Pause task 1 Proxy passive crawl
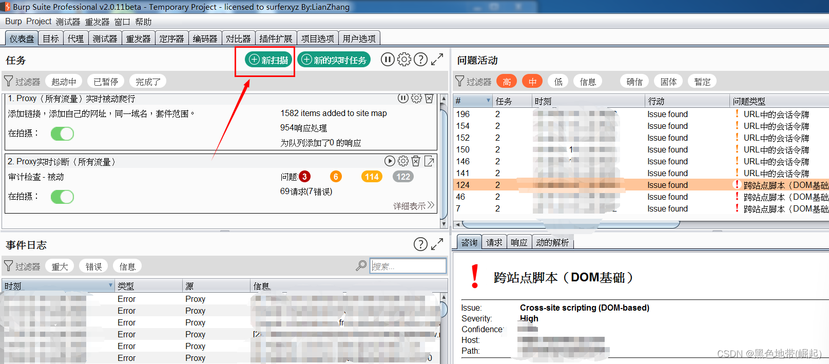Viewport: 829px width, 364px height. coord(403,98)
